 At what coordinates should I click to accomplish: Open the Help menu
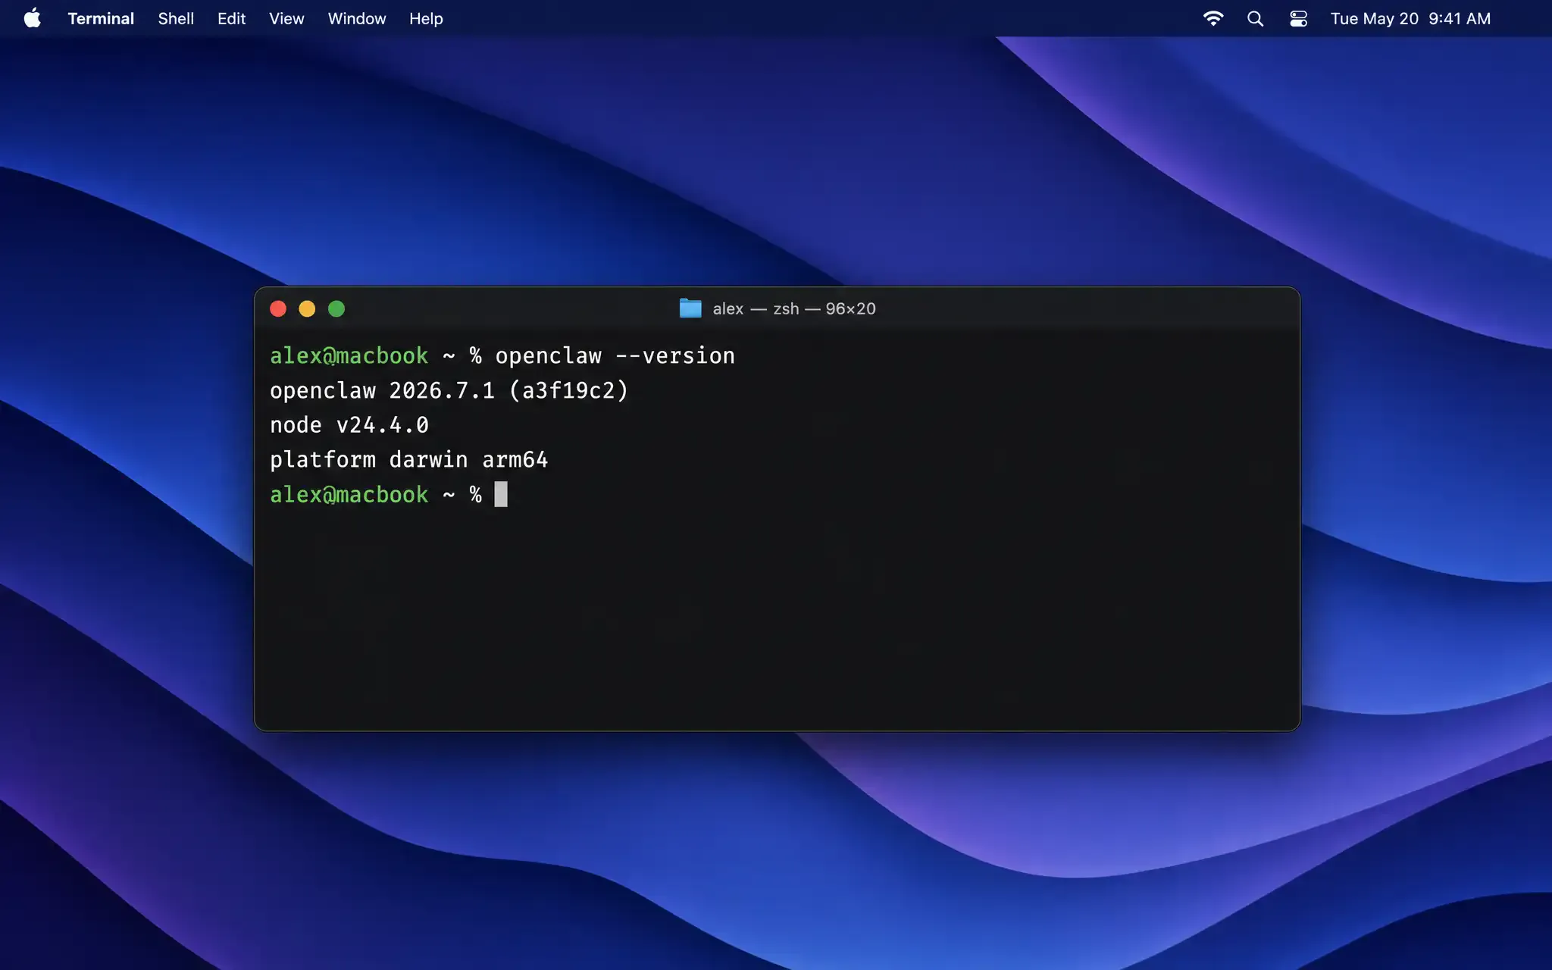point(426,18)
